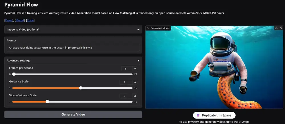Focus the Prompt text field
Viewport: 285px width, 124px height.
tap(73, 48)
